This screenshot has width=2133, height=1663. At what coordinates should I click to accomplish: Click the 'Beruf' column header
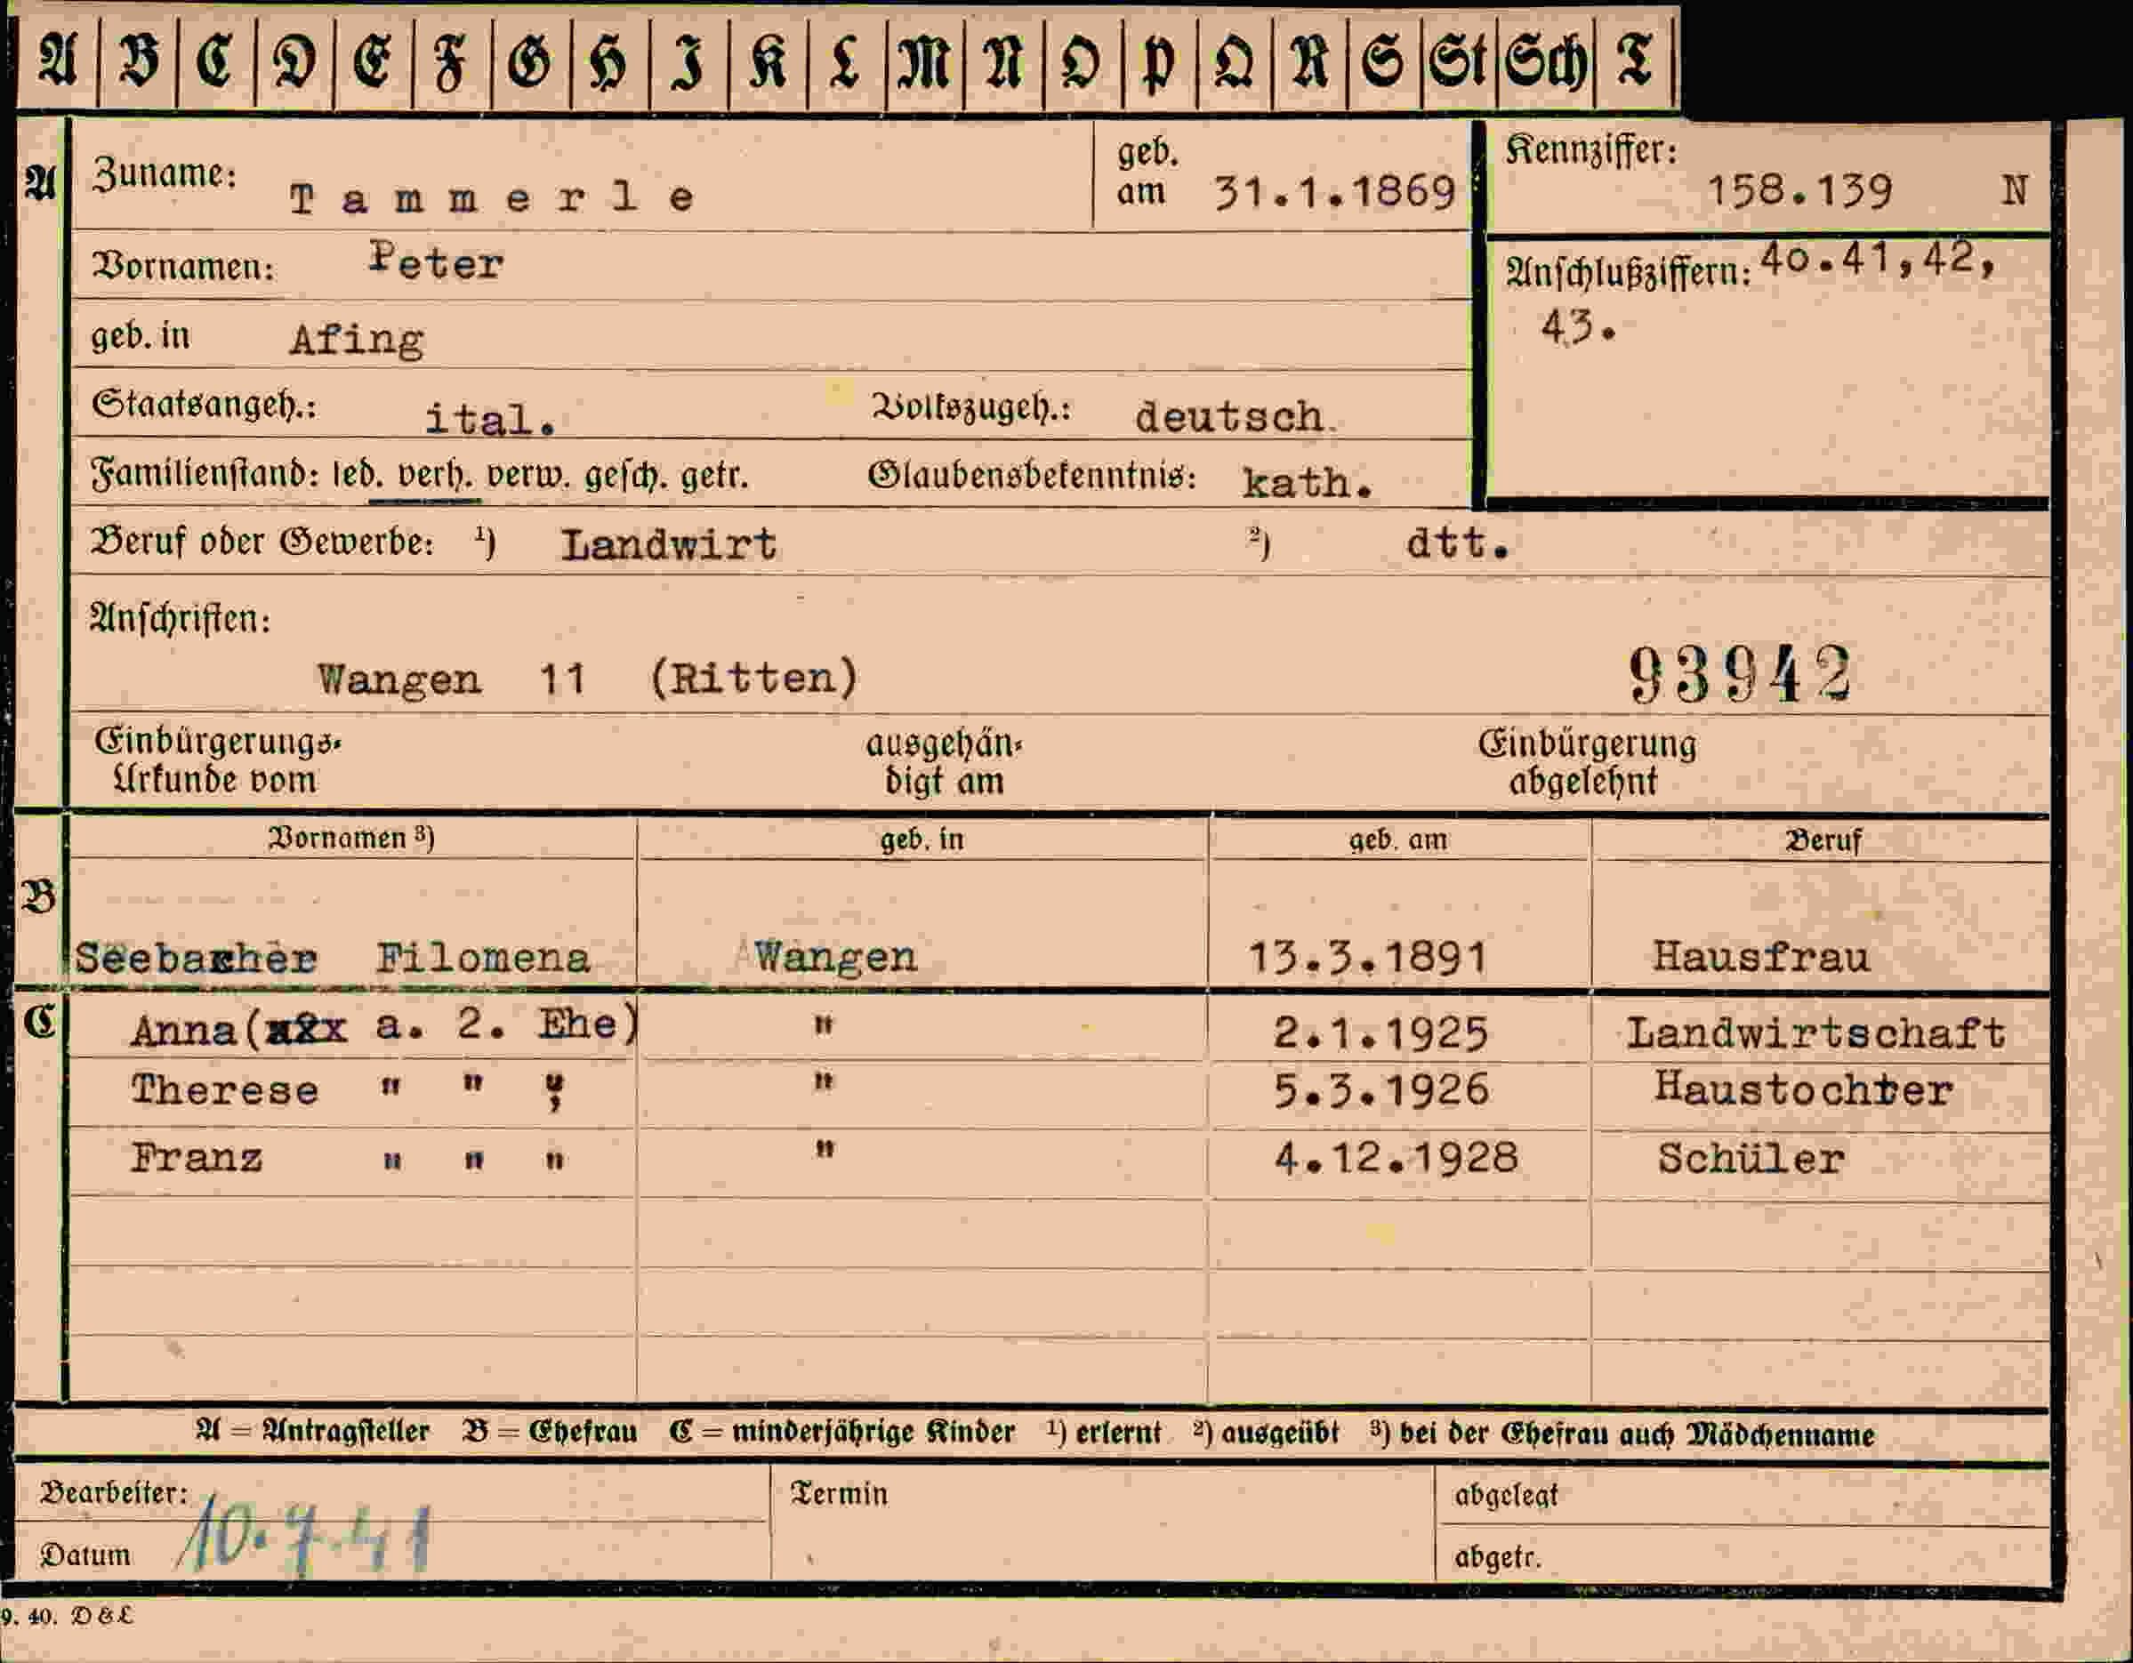tap(1823, 840)
